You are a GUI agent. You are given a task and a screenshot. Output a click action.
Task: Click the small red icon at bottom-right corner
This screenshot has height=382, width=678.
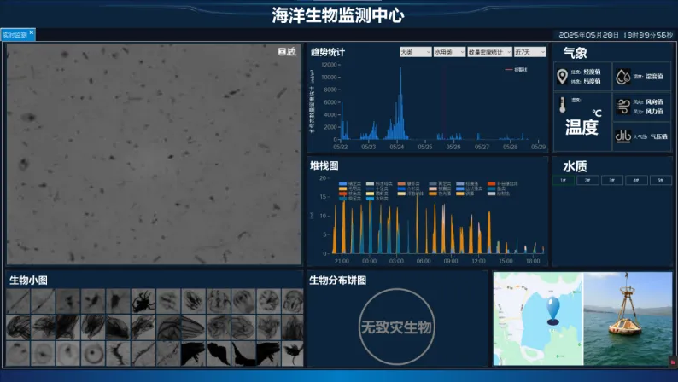click(673, 362)
